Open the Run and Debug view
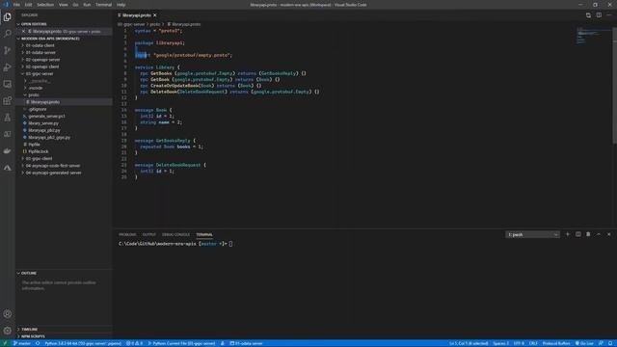This screenshot has height=347, width=617. [7, 67]
